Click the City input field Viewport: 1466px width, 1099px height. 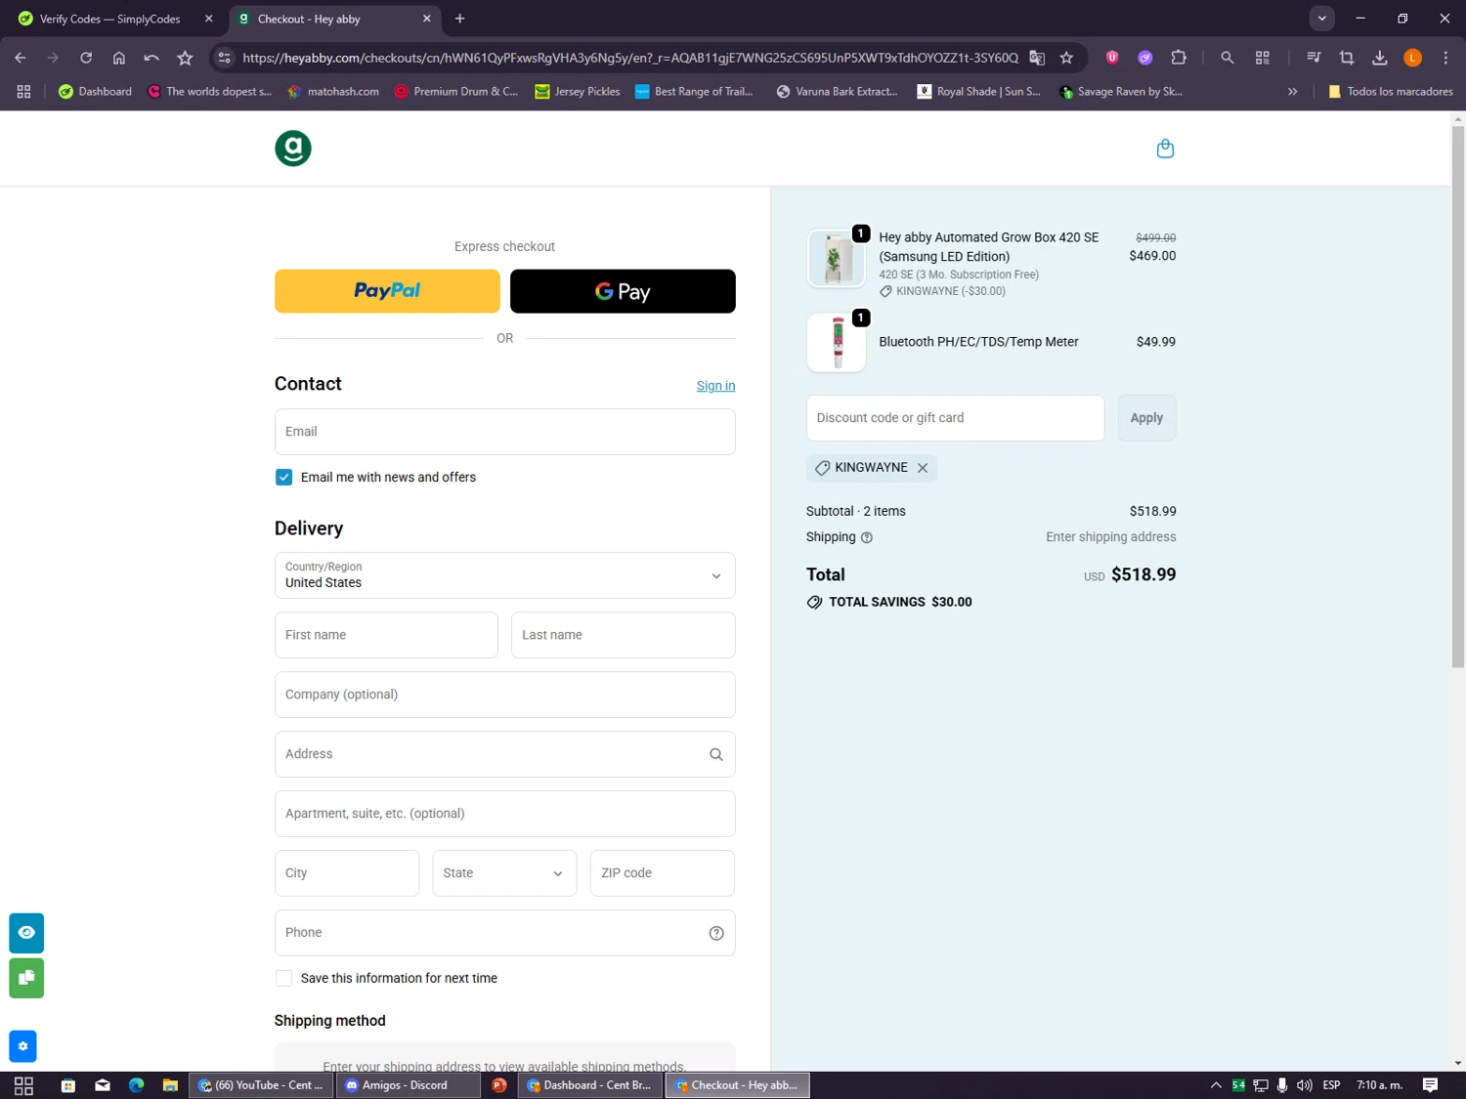click(x=347, y=873)
